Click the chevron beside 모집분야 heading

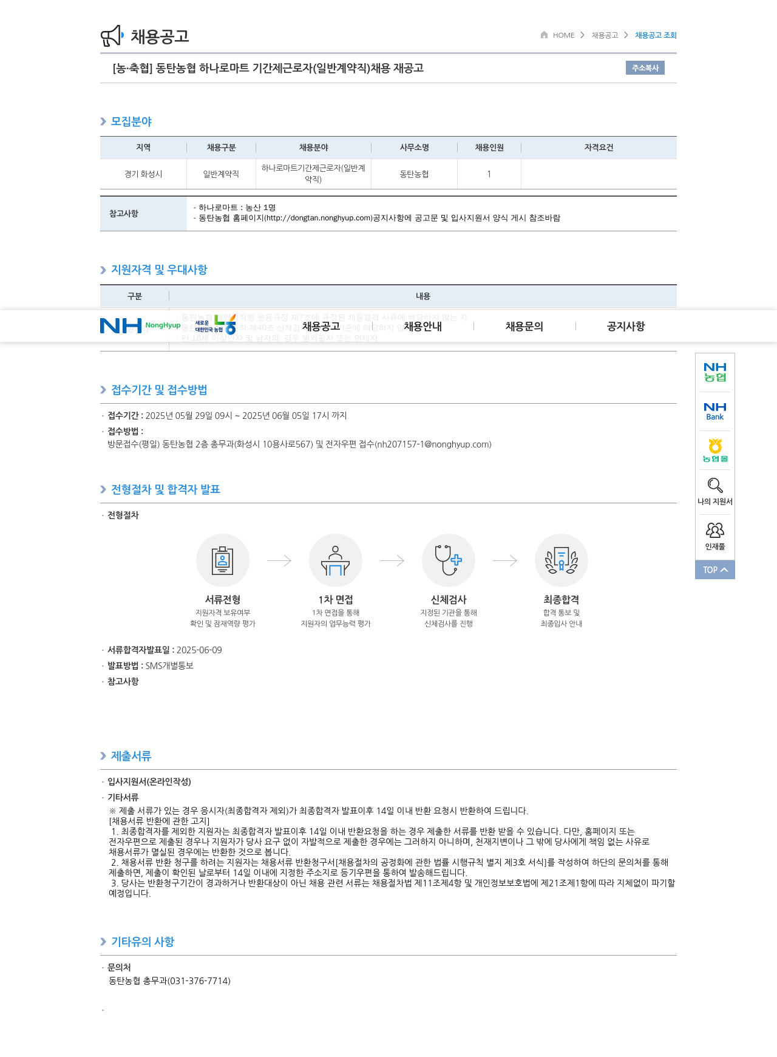[x=103, y=121]
